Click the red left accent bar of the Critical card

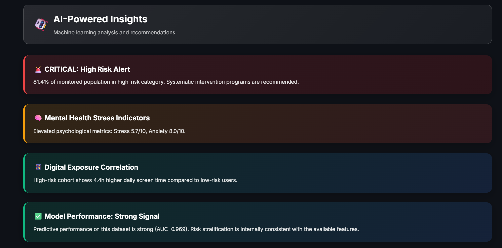[24, 75]
